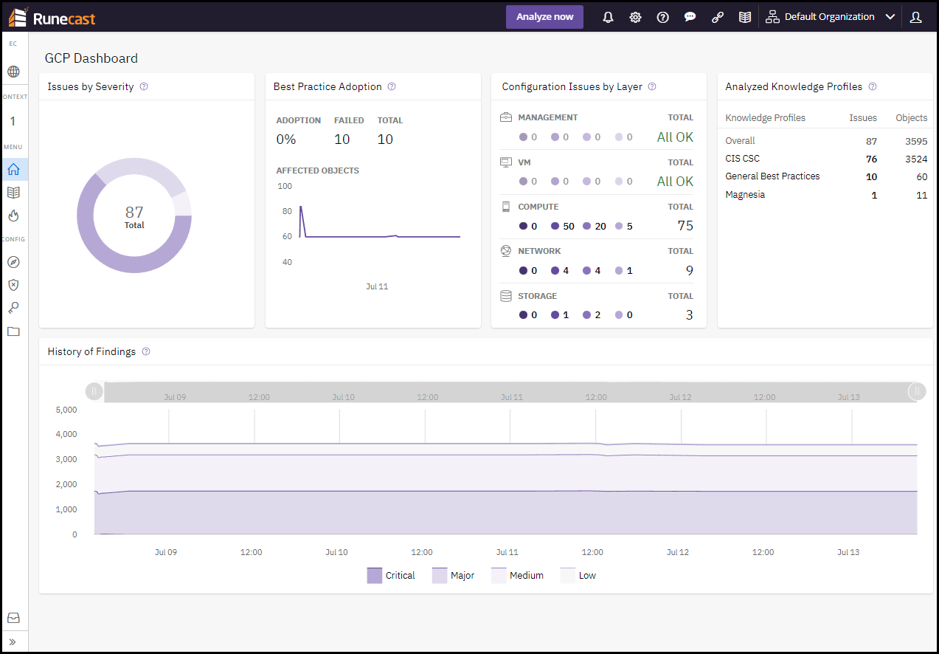
Task: Click the left handle of the history range slider
Action: (x=94, y=391)
